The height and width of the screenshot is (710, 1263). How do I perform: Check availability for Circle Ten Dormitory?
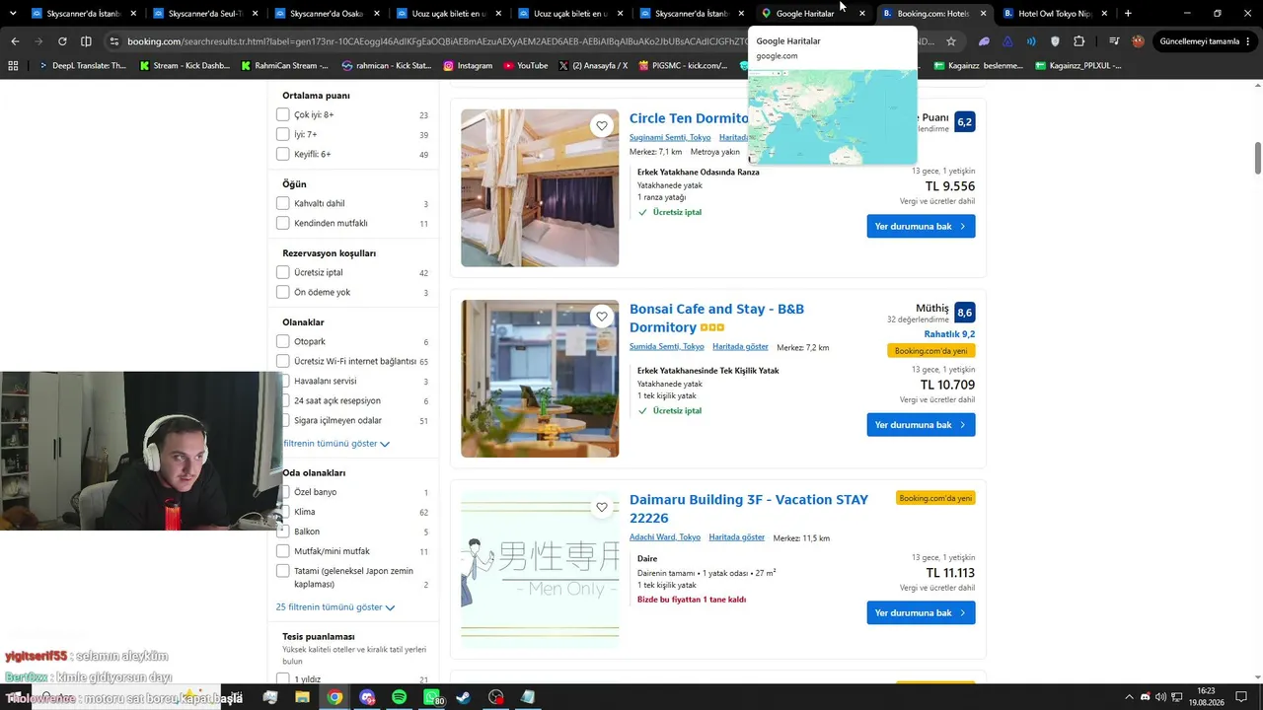pos(921,226)
